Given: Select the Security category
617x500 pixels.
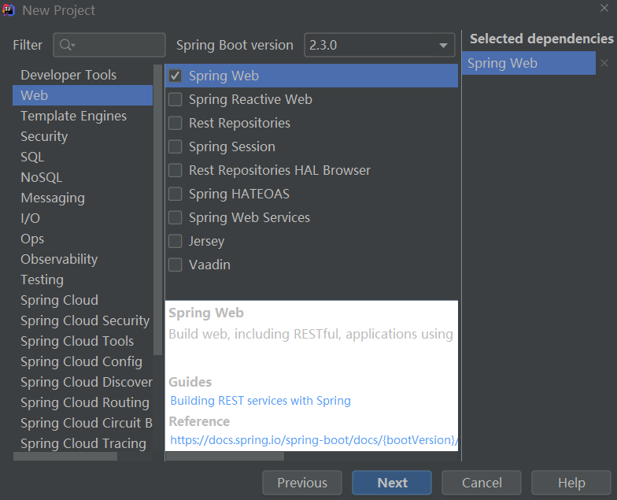Looking at the screenshot, I should pos(44,137).
